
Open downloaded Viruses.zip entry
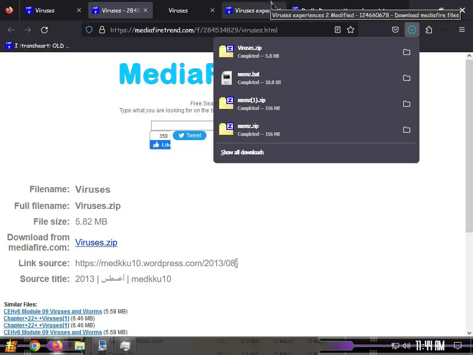click(306, 52)
